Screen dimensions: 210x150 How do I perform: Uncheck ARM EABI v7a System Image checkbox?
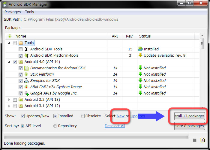coord(20,87)
